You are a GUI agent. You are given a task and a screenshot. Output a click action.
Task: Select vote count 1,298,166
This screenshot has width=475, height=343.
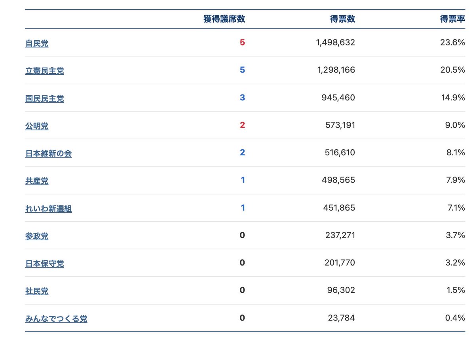tap(336, 70)
